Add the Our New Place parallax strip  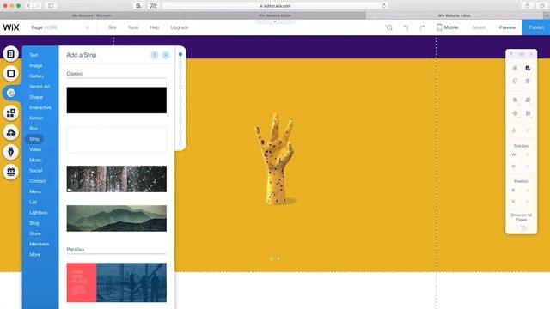tap(117, 282)
